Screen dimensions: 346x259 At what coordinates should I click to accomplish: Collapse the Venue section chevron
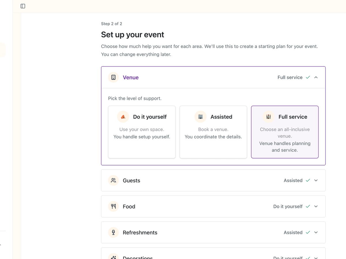click(316, 77)
